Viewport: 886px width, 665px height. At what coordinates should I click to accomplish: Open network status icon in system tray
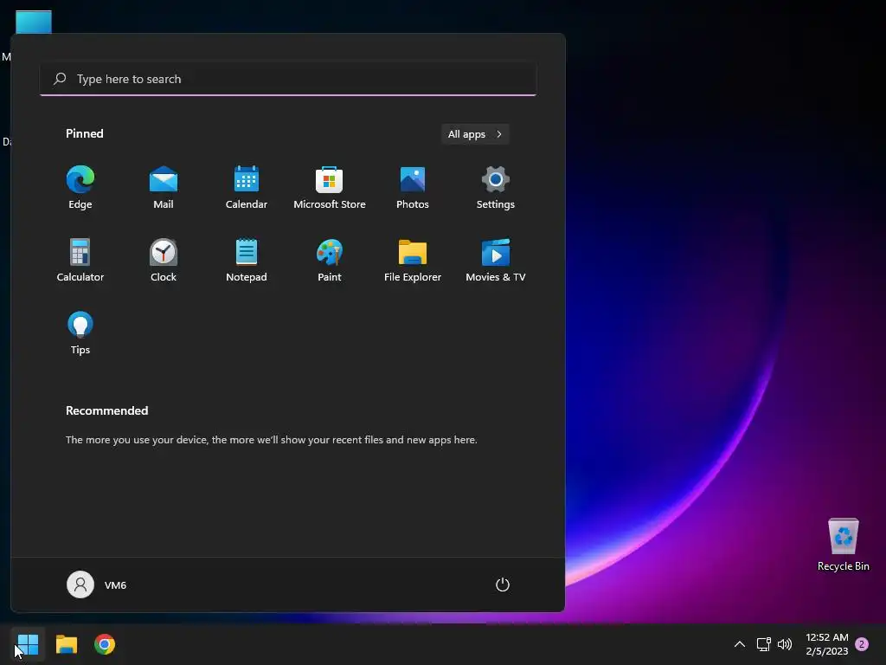click(763, 644)
